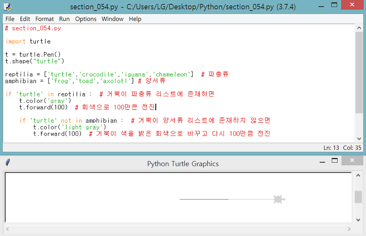Click the 'import turtle' line

[x=28, y=42]
